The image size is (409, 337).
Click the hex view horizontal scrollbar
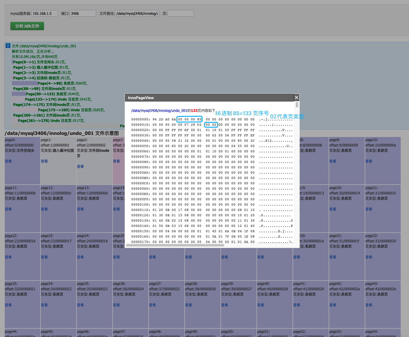point(207,245)
